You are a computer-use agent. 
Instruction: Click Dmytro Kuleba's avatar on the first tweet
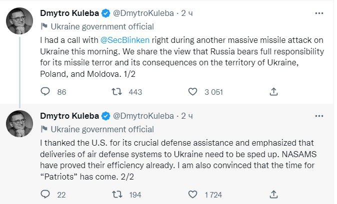pos(20,23)
